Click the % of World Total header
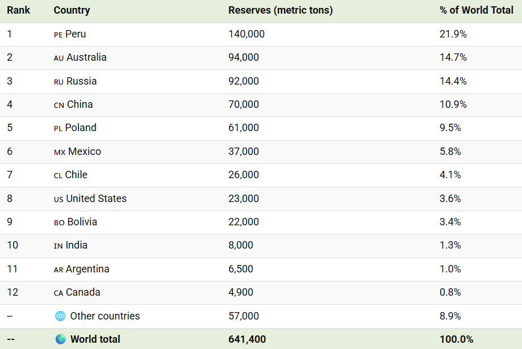522x349 pixels. point(476,10)
